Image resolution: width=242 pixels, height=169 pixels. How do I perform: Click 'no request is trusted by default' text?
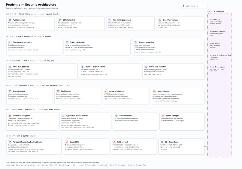(21, 28)
